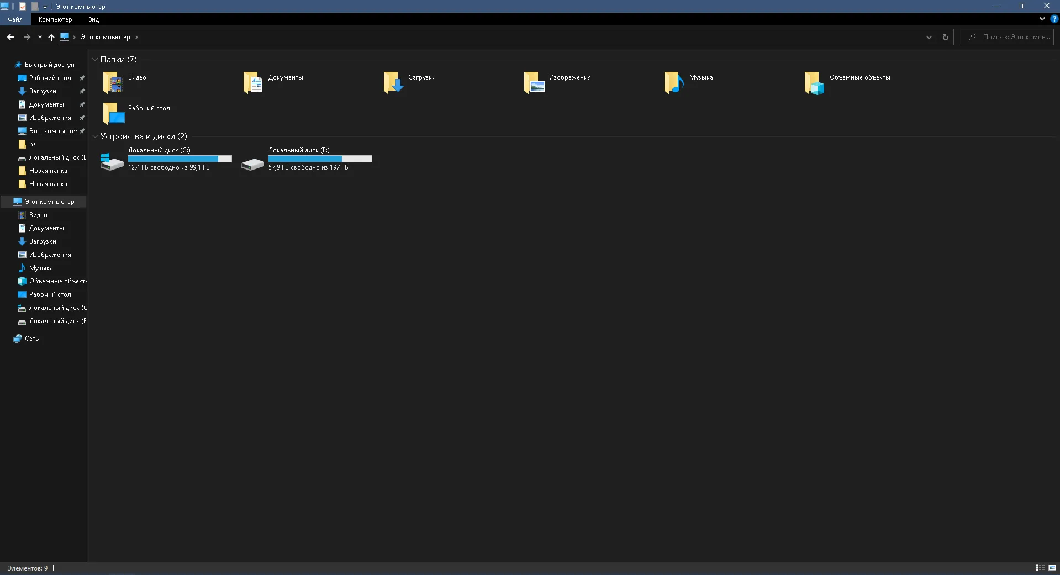Click Этот компьютер in the address breadcrumb
Image resolution: width=1060 pixels, height=575 pixels.
point(106,37)
